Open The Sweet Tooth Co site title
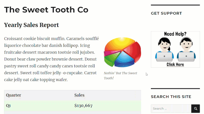This screenshot has height=114, width=204. click(46, 10)
